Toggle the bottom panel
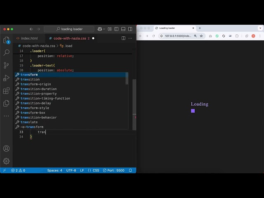The width and height of the screenshot is (264, 198). tap(123, 29)
